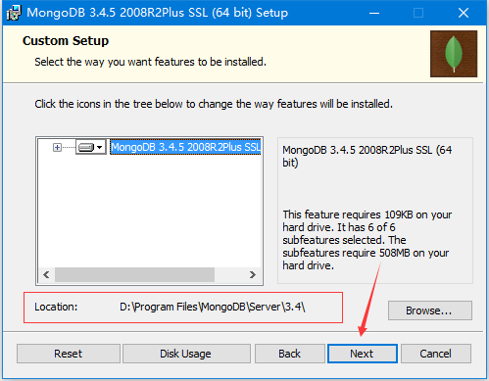Close the MongoDB Setup window
Viewport: 489px width, 381px height.
click(464, 13)
